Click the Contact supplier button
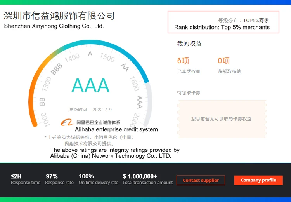The height and width of the screenshot is (202, 291). (201, 180)
